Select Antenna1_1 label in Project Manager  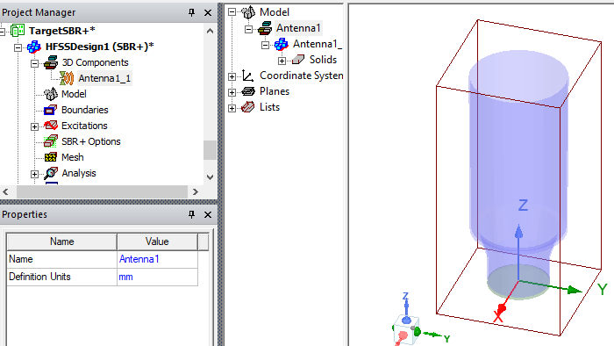coord(104,78)
